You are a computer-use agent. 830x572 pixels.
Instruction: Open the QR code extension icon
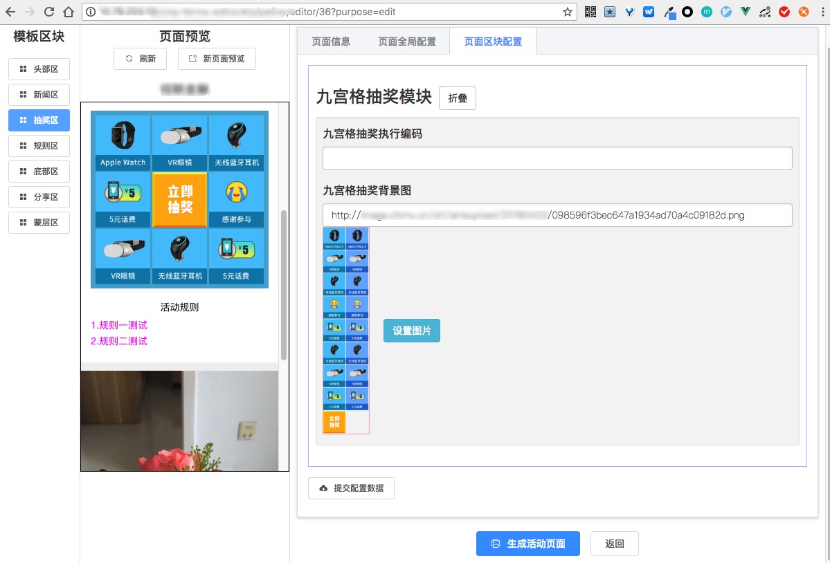pos(590,12)
